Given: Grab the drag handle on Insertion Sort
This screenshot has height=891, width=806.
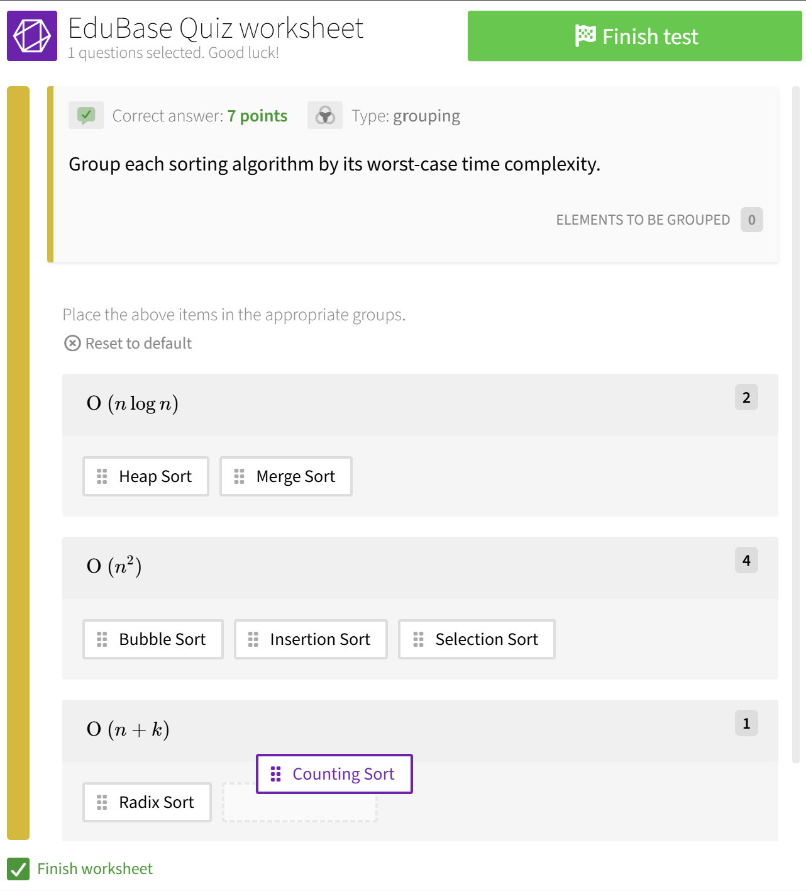Looking at the screenshot, I should pos(253,639).
